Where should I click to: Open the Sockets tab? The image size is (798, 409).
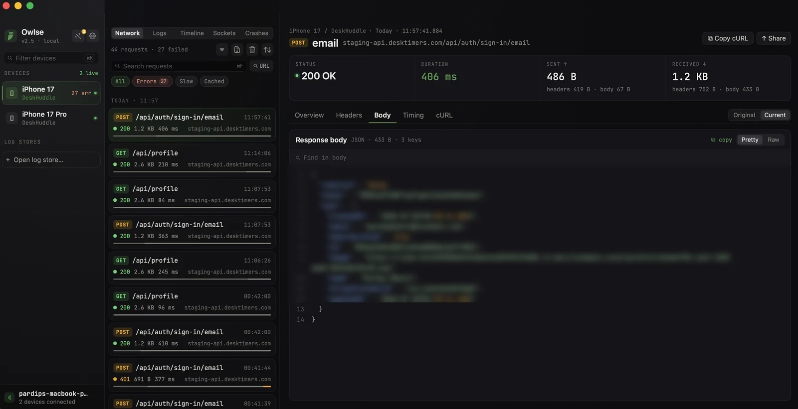pyautogui.click(x=224, y=33)
